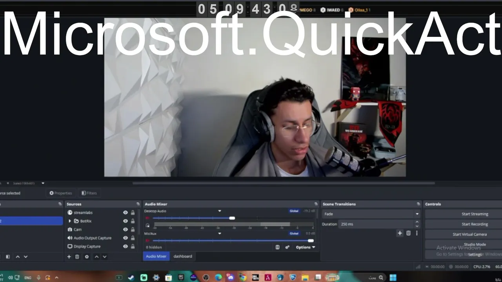Add a new source with plus icon
This screenshot has height=282, width=502.
coord(69,257)
